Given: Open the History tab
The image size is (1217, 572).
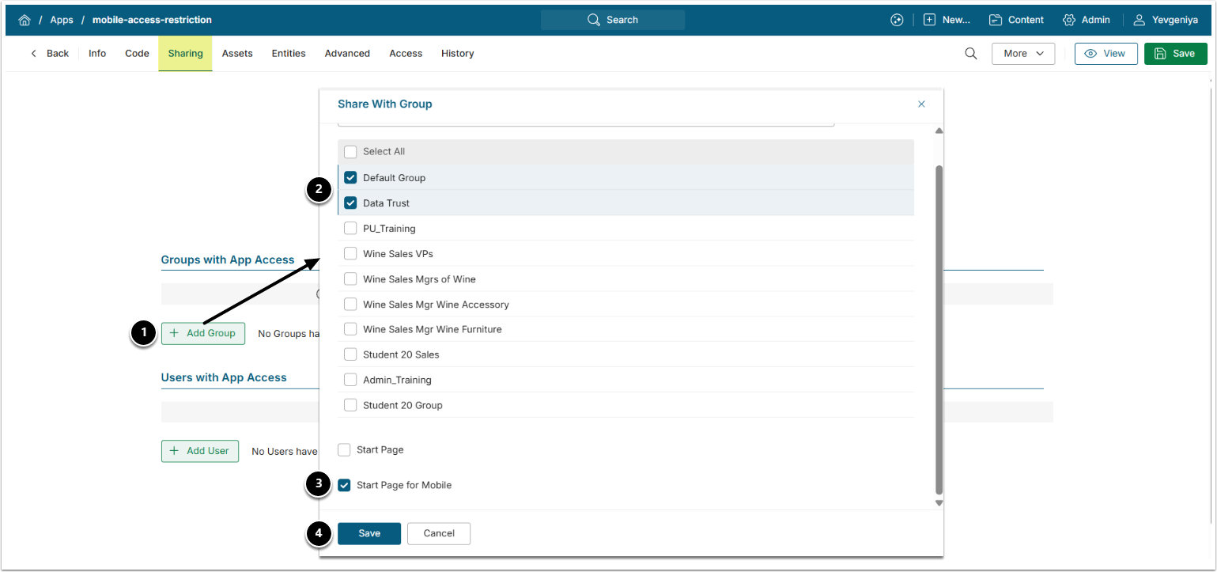Looking at the screenshot, I should tap(457, 53).
